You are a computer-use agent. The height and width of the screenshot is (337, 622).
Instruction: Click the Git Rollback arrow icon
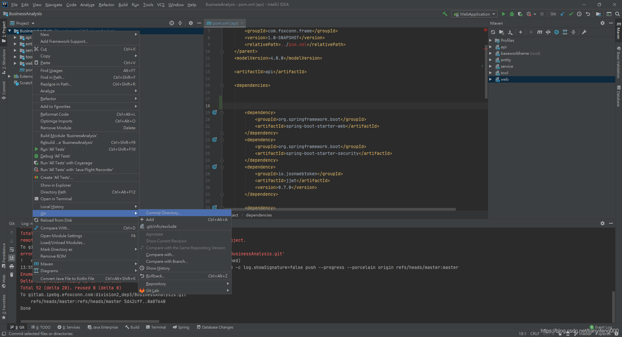point(588,14)
